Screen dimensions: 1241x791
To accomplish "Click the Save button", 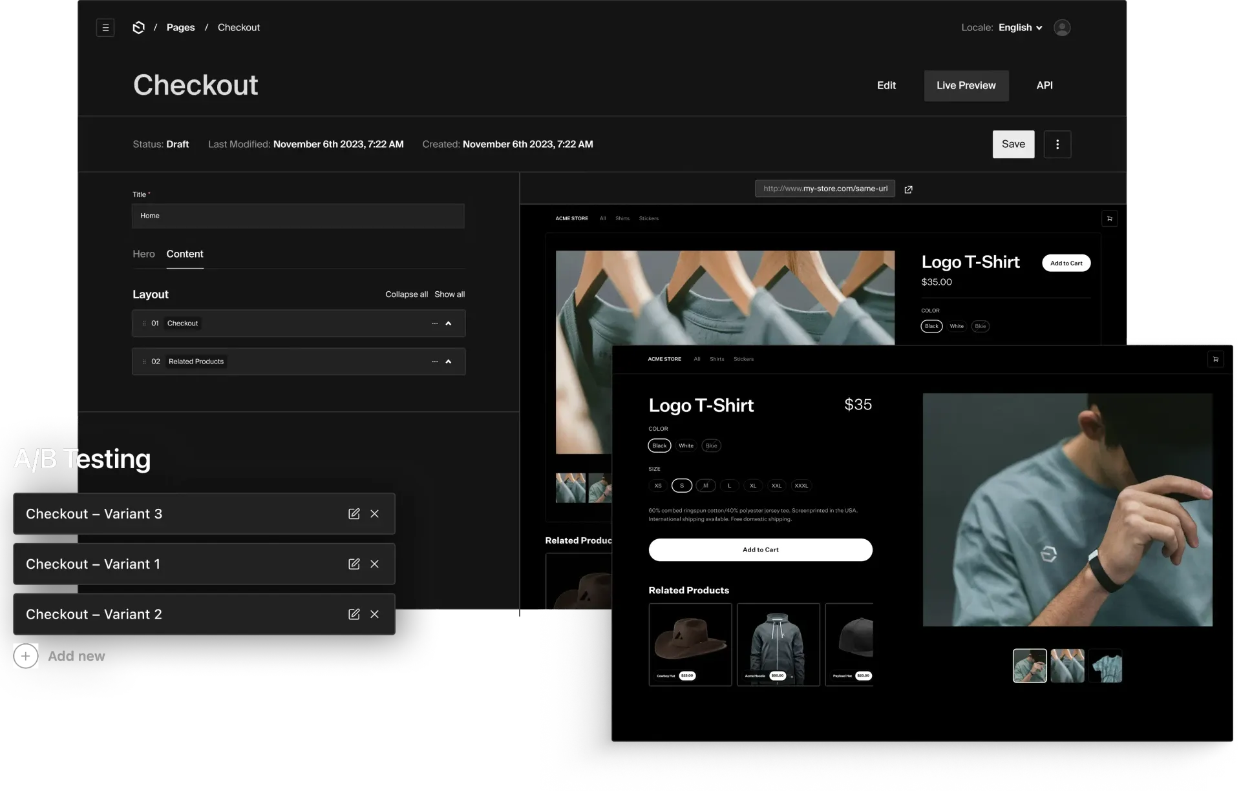I will (1013, 144).
